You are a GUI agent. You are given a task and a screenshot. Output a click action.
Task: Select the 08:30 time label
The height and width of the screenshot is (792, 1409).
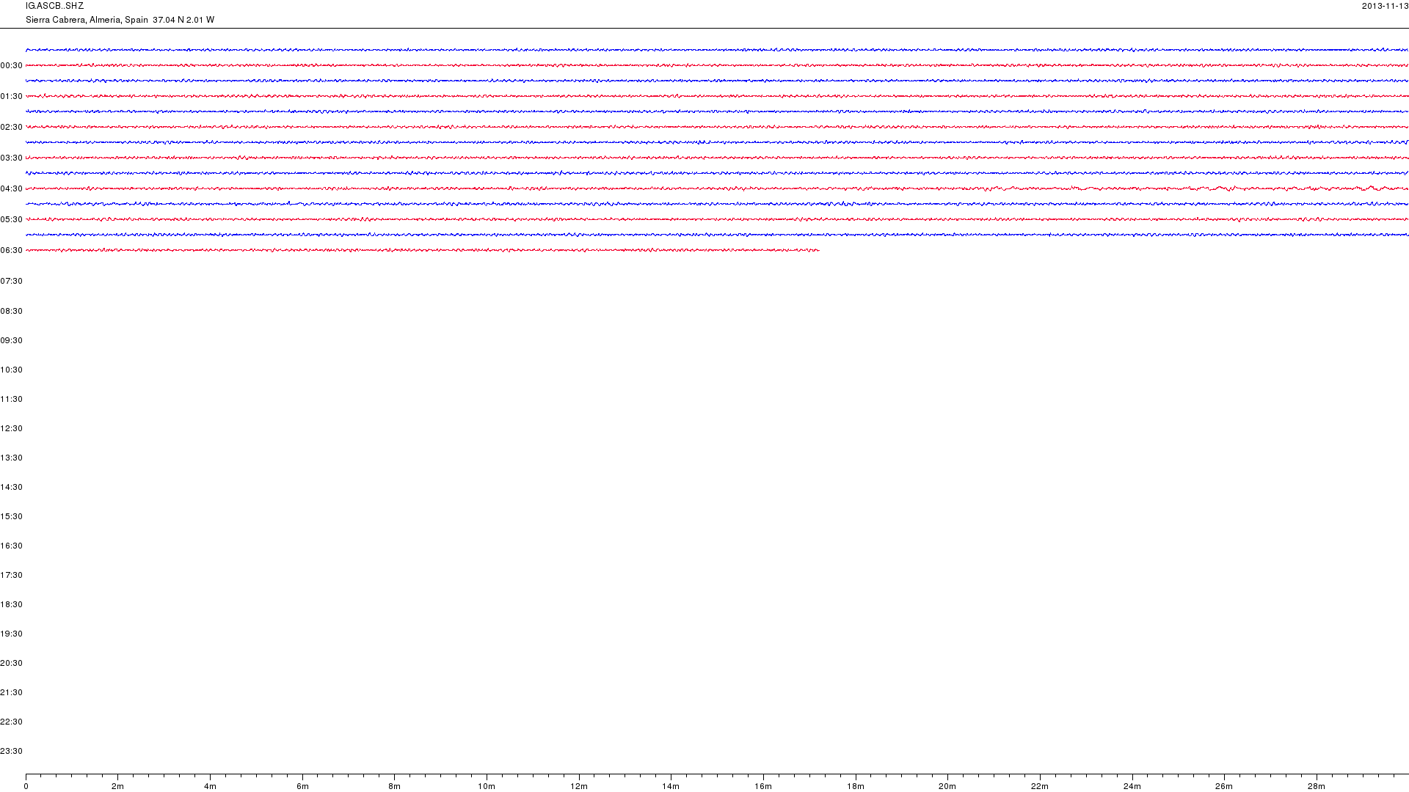coord(11,311)
